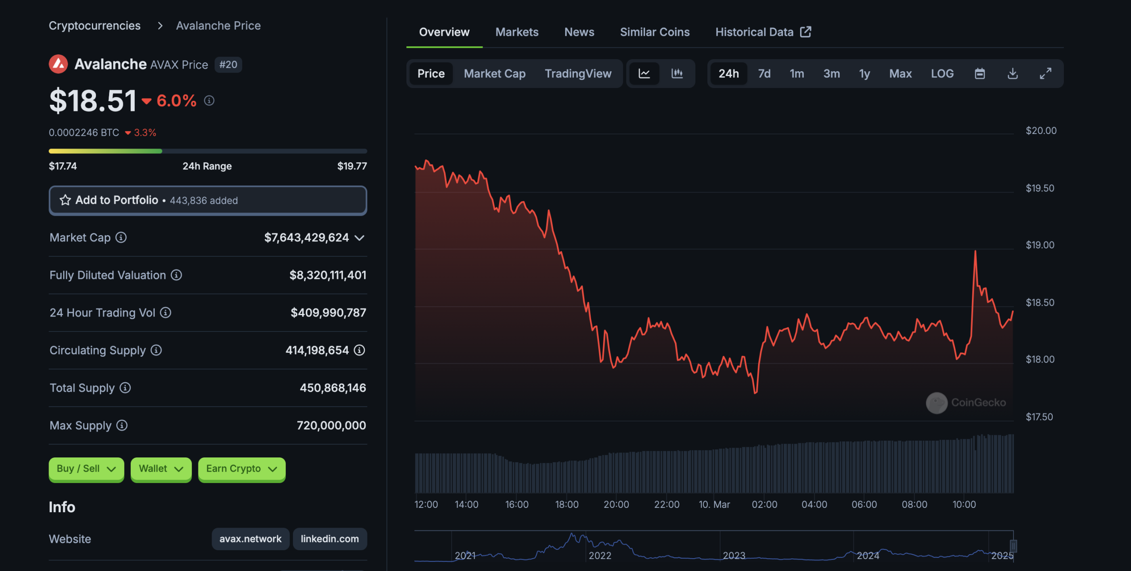Open the calendar date range icon

click(980, 73)
